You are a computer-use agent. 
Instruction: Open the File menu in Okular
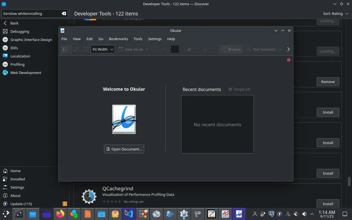[x=64, y=39]
